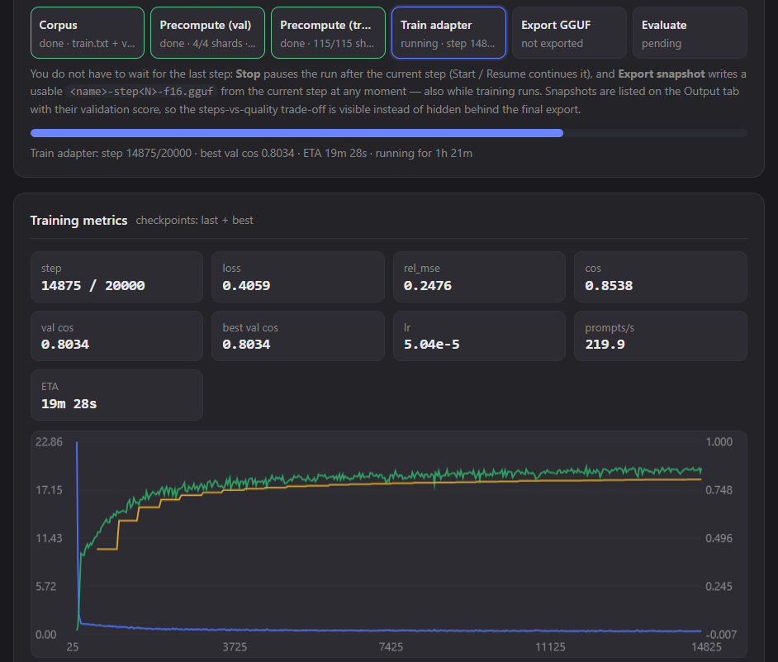Click the lr 5.04e-5 metric tile
The height and width of the screenshot is (662, 778).
(479, 336)
